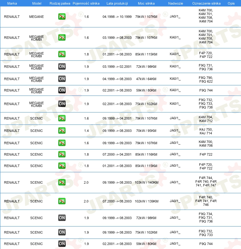Image resolution: width=241 pixels, height=249 pixels.
Task: Click engine code F4P 722 in the 116KM row
Action: (x=206, y=154)
